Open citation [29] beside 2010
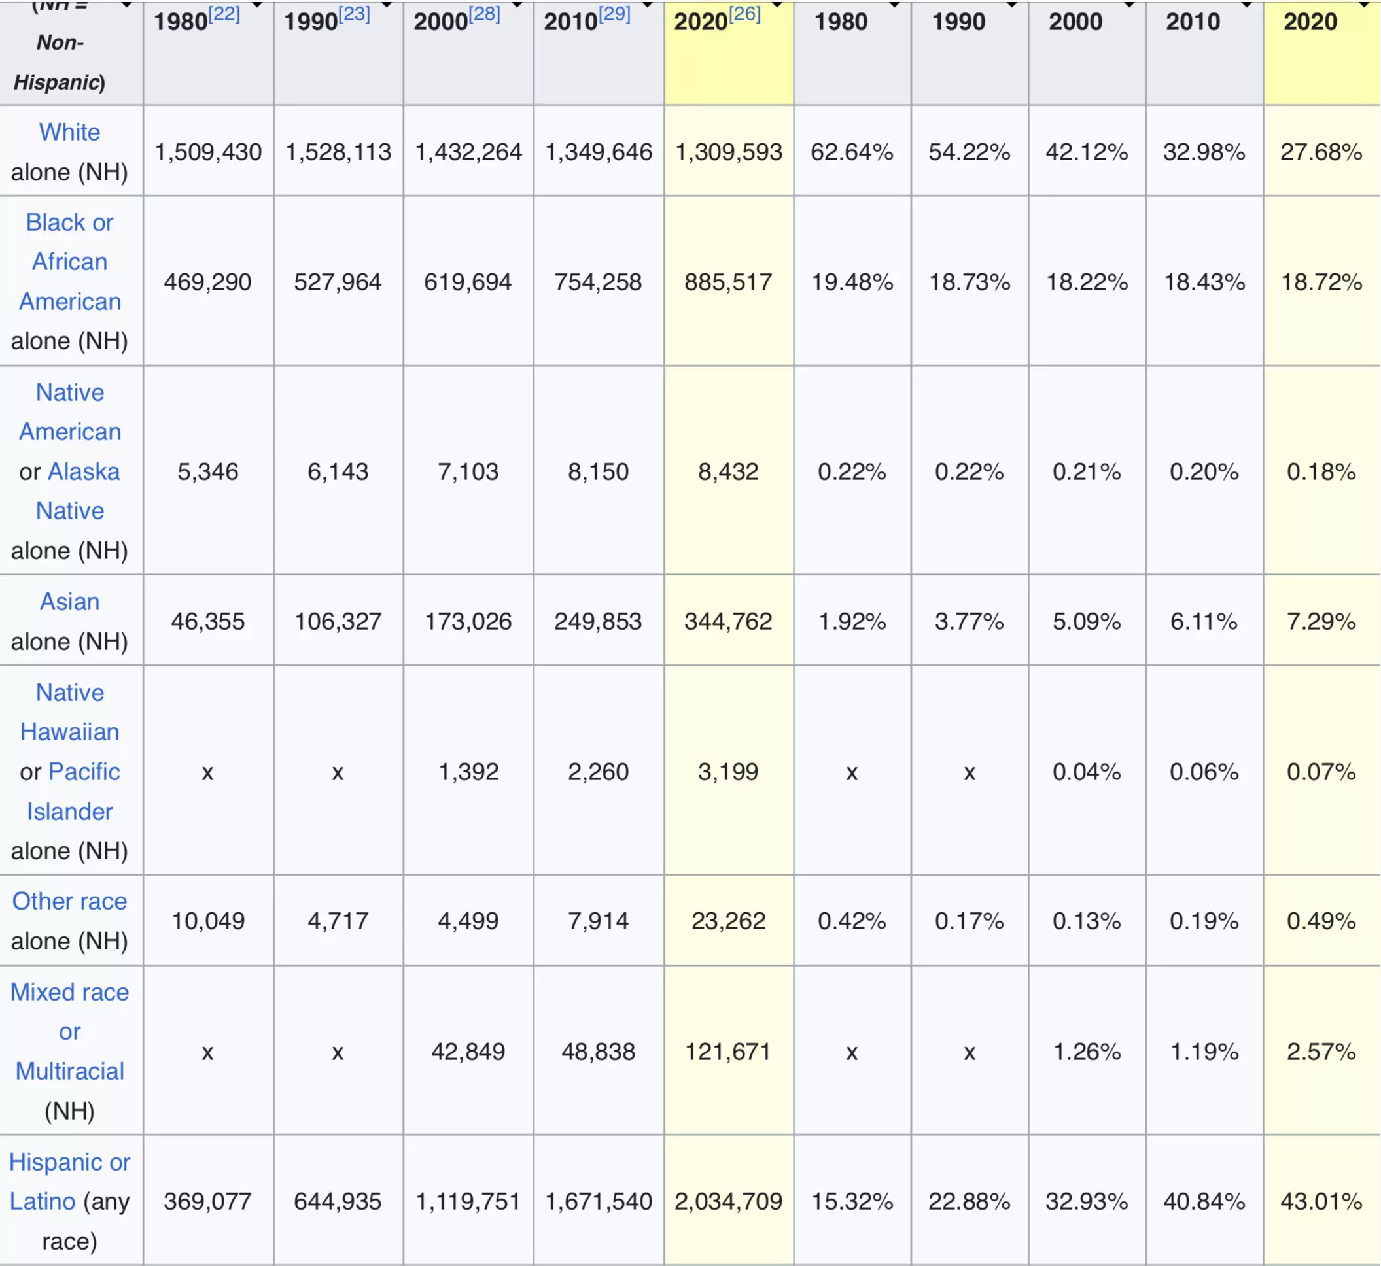This screenshot has width=1381, height=1266. point(615,14)
